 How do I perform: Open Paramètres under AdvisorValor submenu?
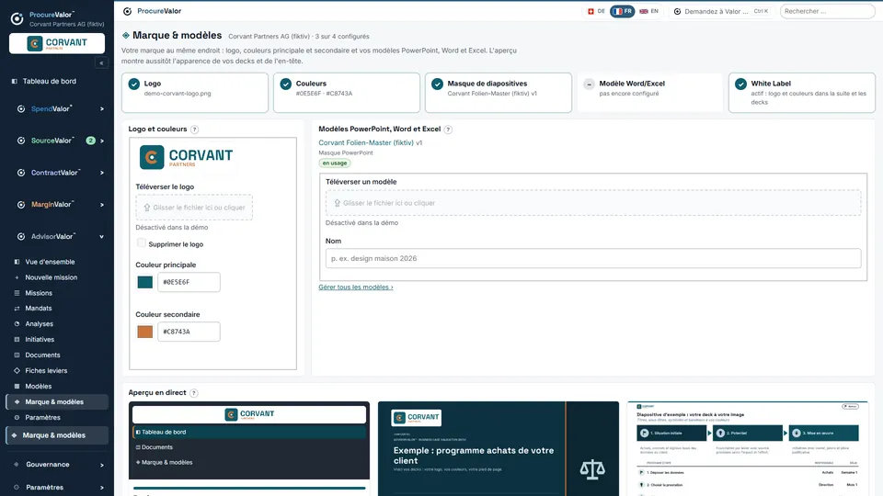coord(42,417)
